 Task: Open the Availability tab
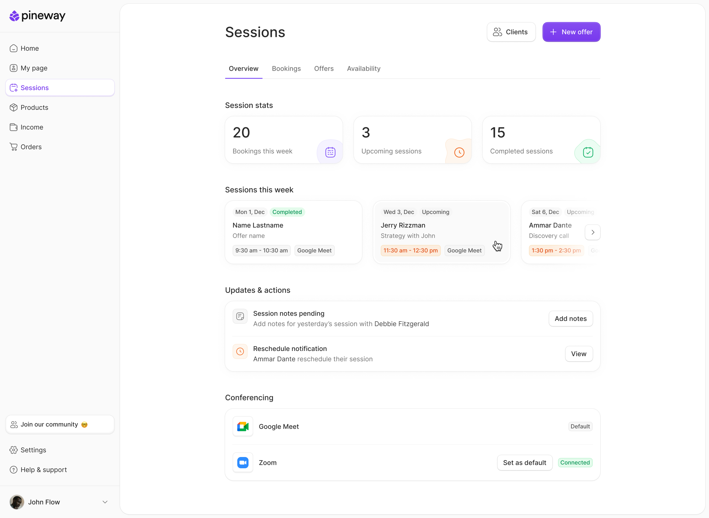(x=364, y=69)
